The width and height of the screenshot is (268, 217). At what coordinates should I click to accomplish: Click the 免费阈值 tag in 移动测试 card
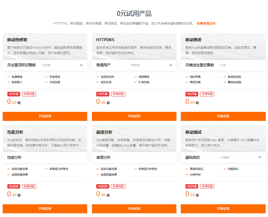pos(207,186)
